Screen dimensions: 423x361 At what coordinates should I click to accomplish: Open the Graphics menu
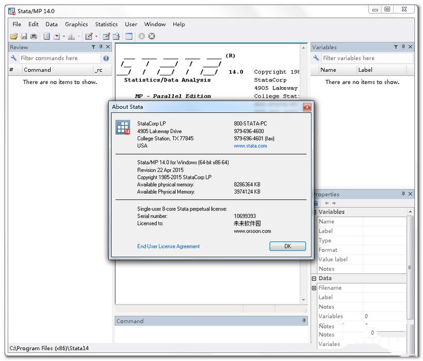(x=76, y=24)
